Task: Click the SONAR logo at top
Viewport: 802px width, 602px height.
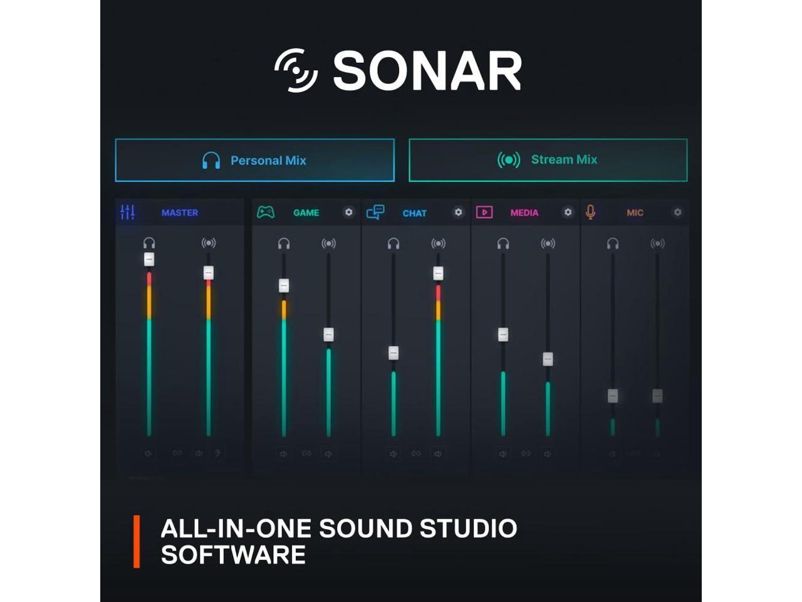Action: [x=398, y=71]
